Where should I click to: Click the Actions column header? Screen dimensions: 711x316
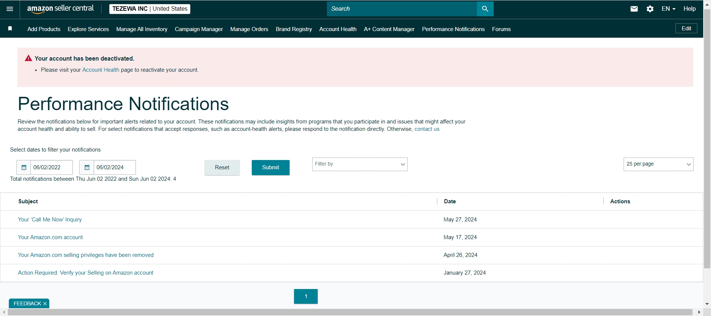[620, 201]
